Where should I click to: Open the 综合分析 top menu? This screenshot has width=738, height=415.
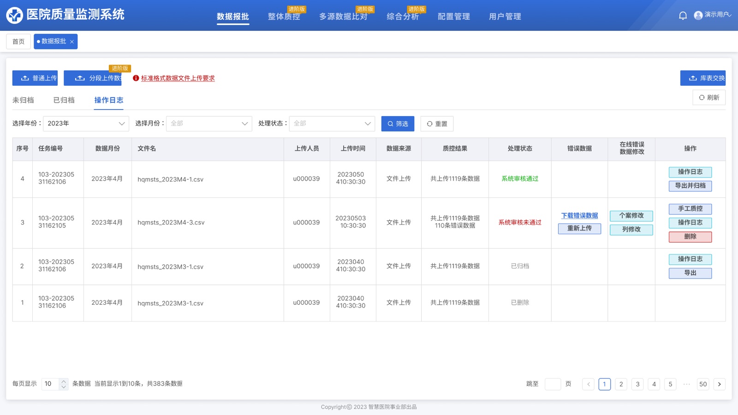tap(403, 17)
